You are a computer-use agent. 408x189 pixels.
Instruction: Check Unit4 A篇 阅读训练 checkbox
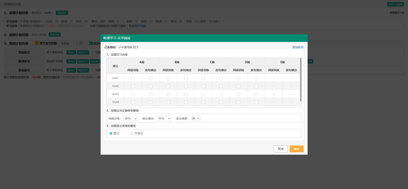click(x=133, y=102)
